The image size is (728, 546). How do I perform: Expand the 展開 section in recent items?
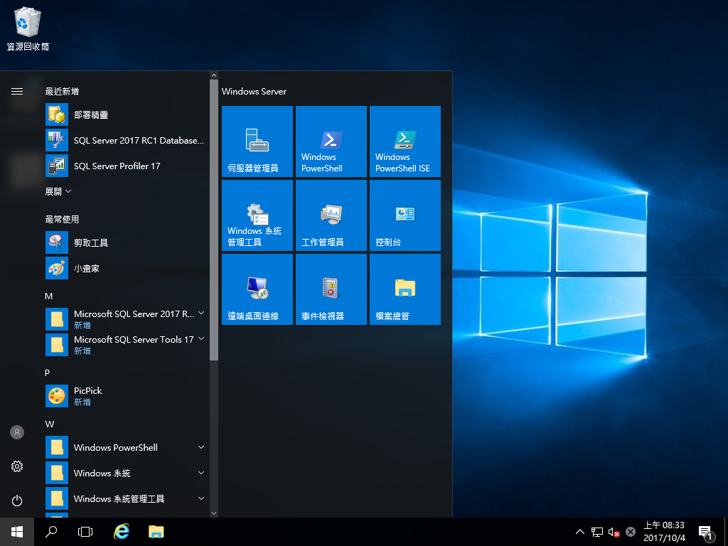pos(58,191)
